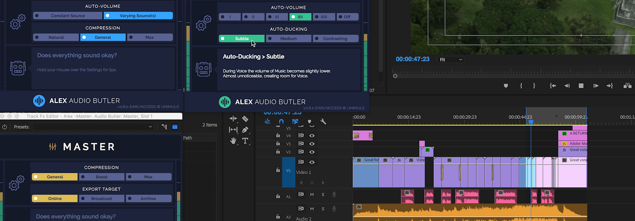
Task: Select Boost compression in Master
Action: pyautogui.click(x=102, y=177)
